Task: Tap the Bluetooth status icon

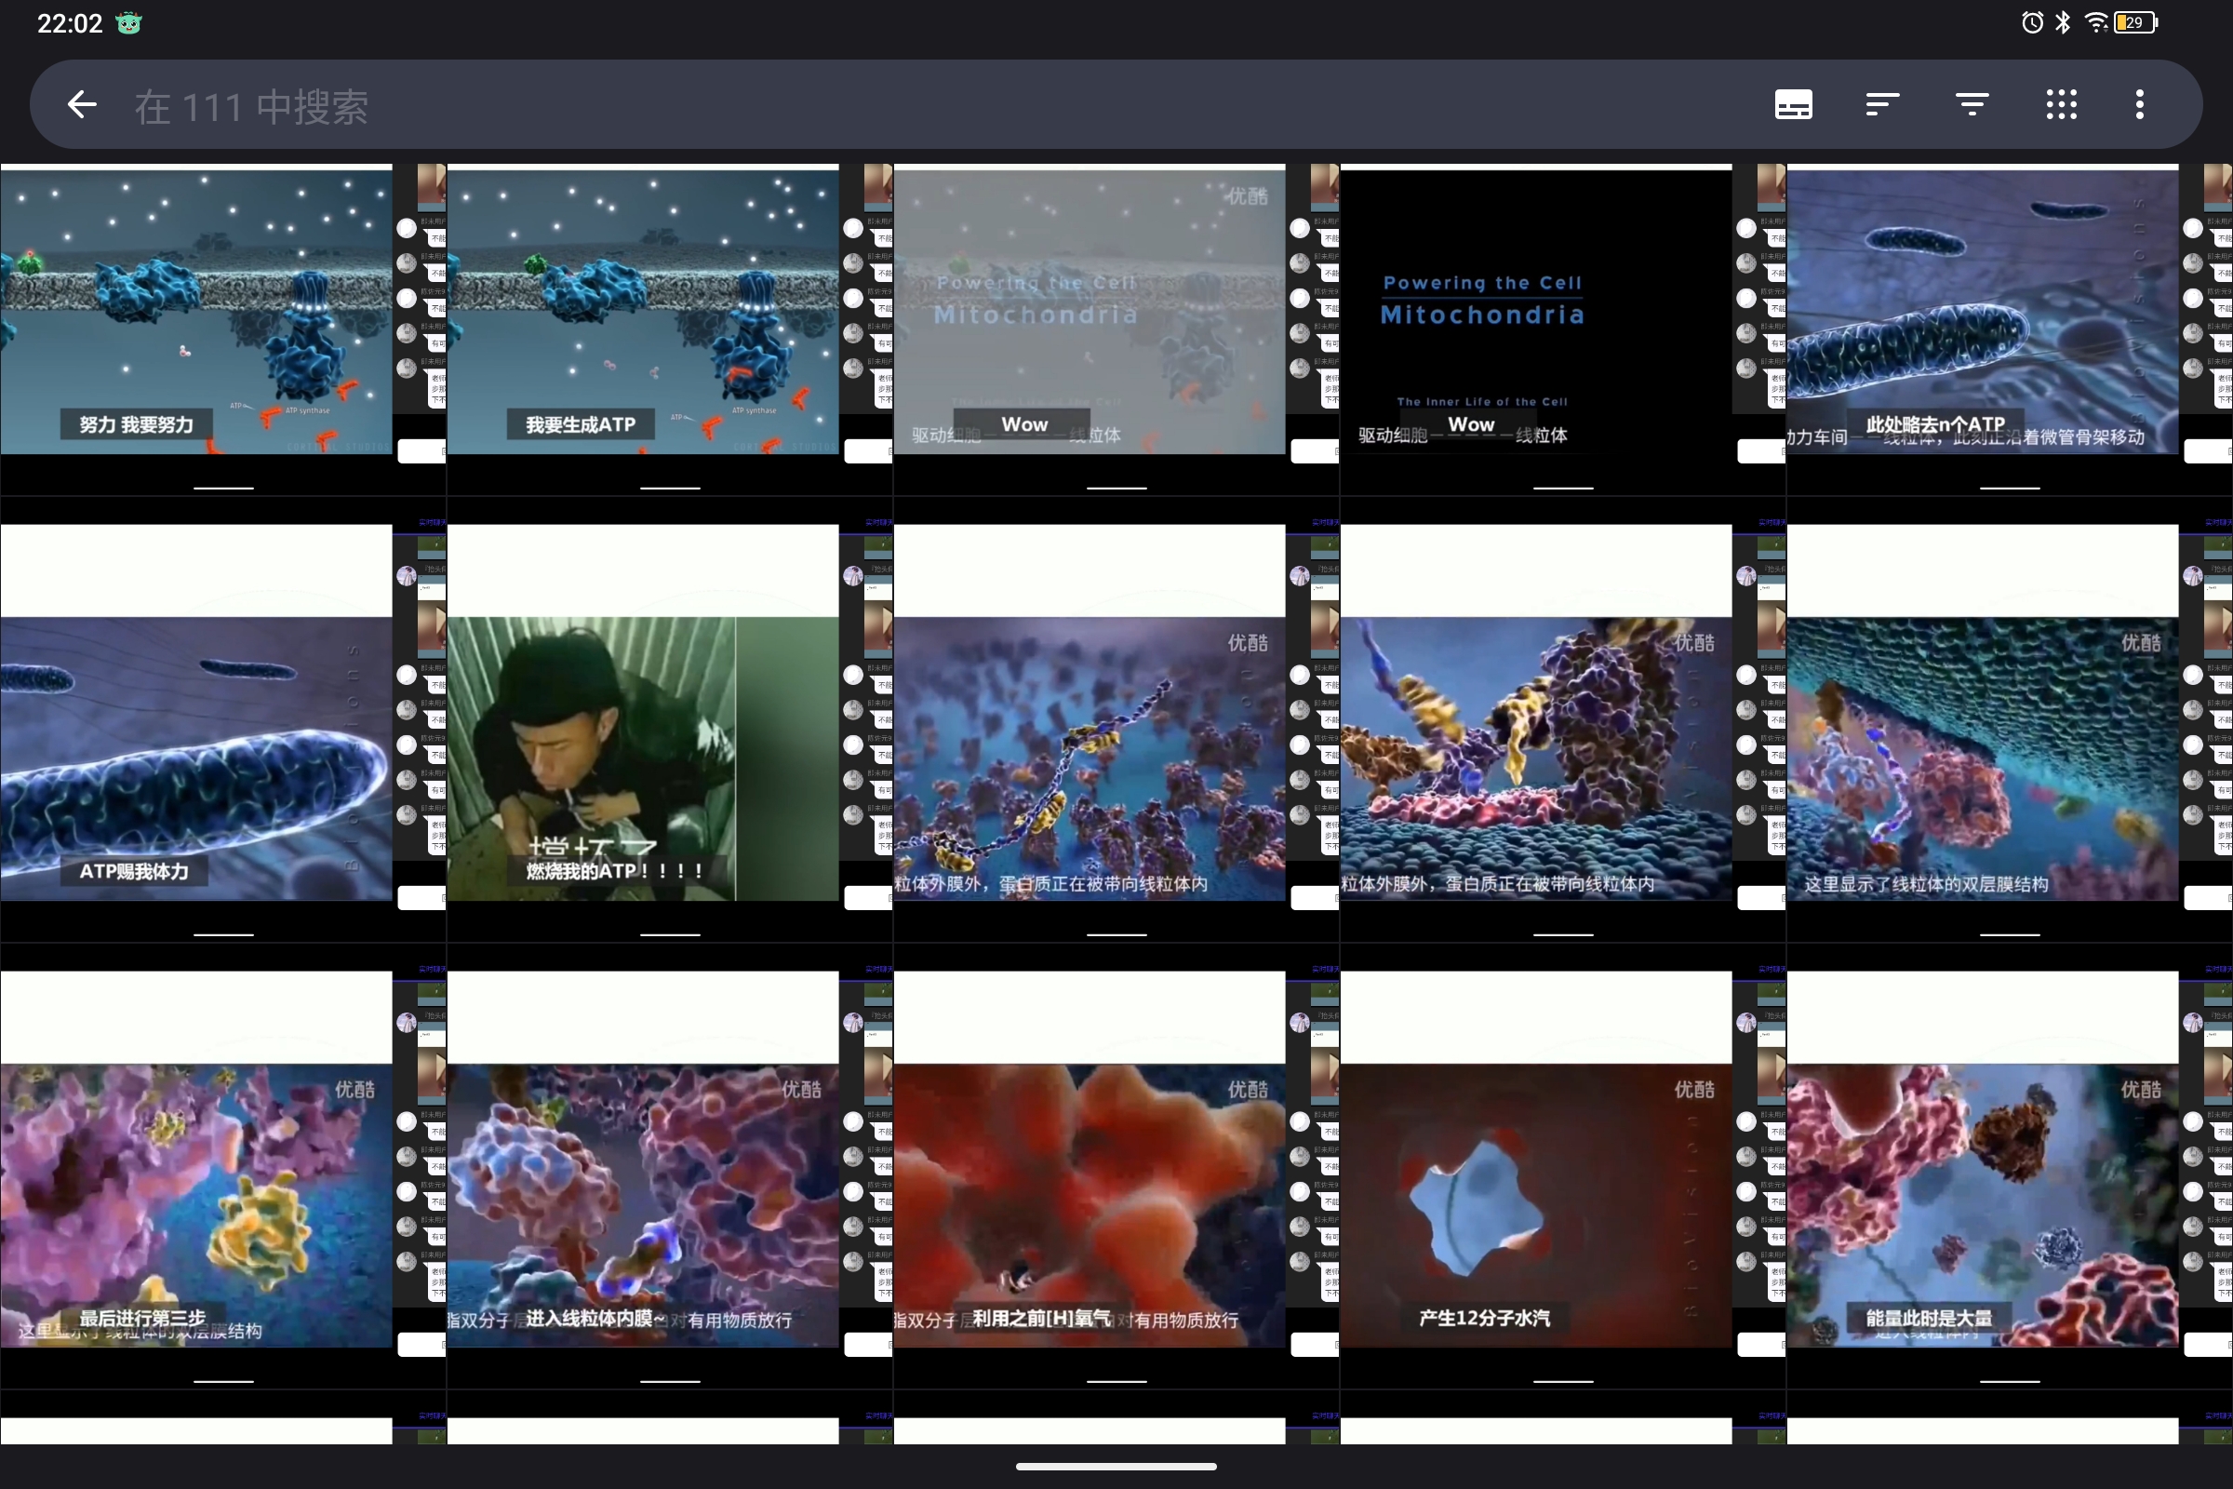Action: pyautogui.click(x=2062, y=22)
